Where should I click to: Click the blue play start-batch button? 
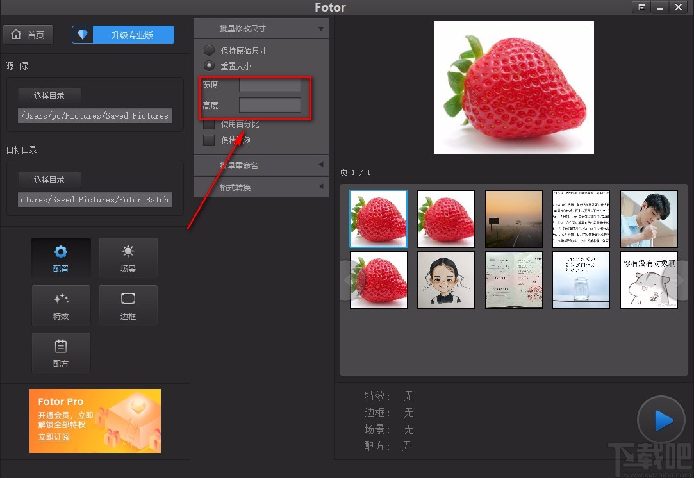coord(661,420)
